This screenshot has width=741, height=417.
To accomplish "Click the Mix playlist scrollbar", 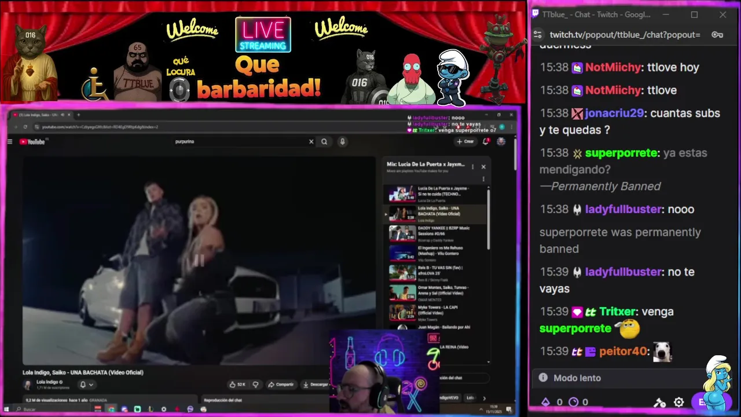I will click(489, 220).
